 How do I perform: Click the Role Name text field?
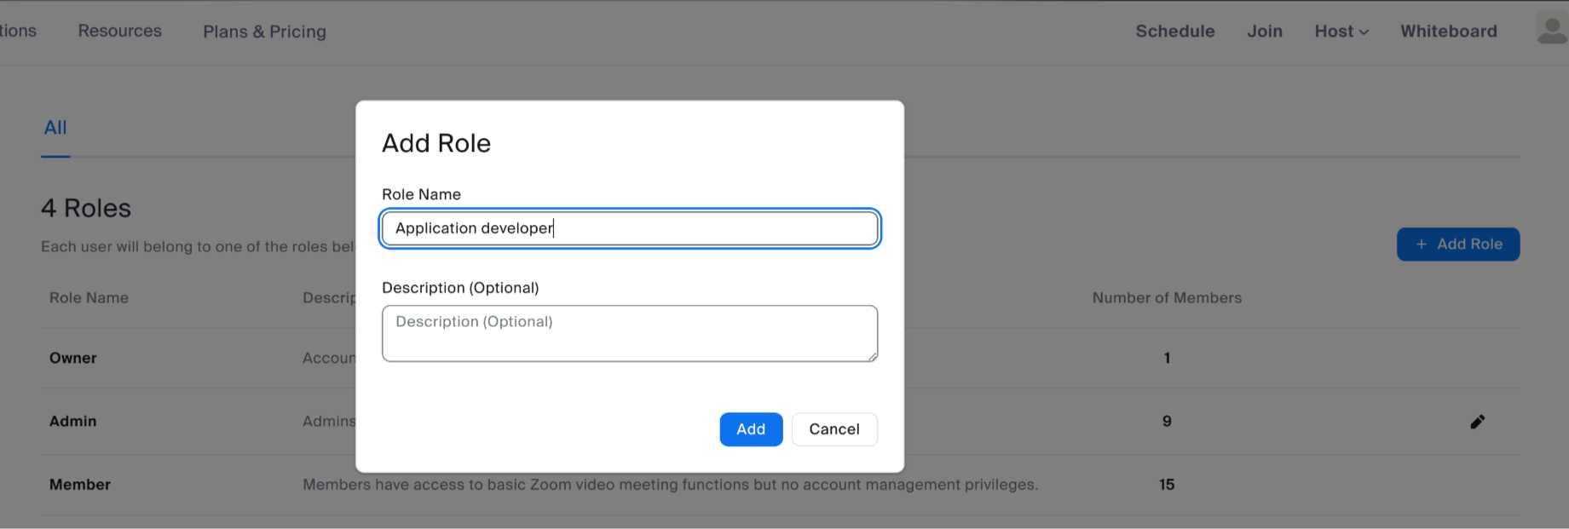(629, 228)
